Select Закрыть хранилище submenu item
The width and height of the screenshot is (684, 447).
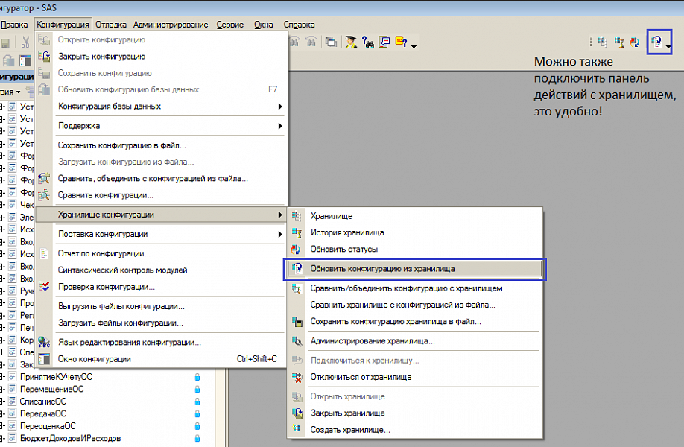pos(414,413)
